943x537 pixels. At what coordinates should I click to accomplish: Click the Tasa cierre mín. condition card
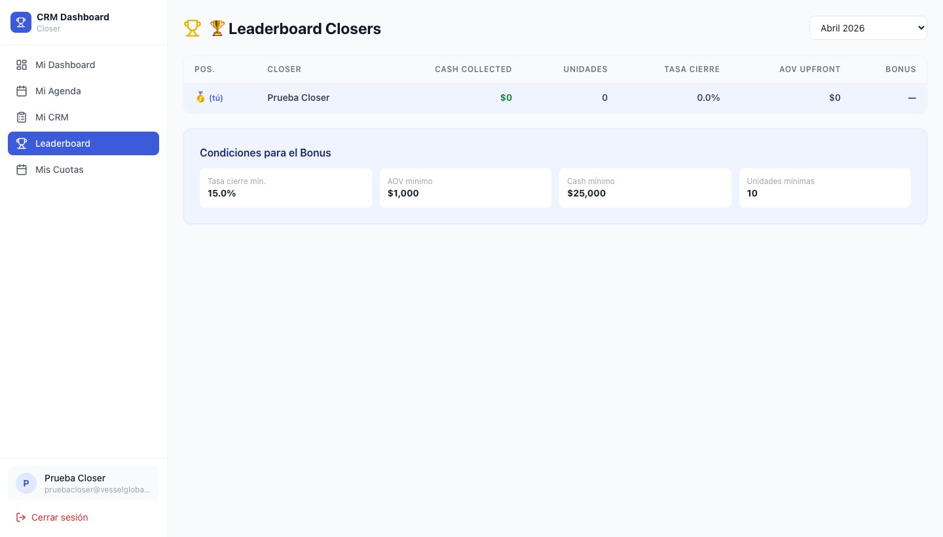[286, 188]
